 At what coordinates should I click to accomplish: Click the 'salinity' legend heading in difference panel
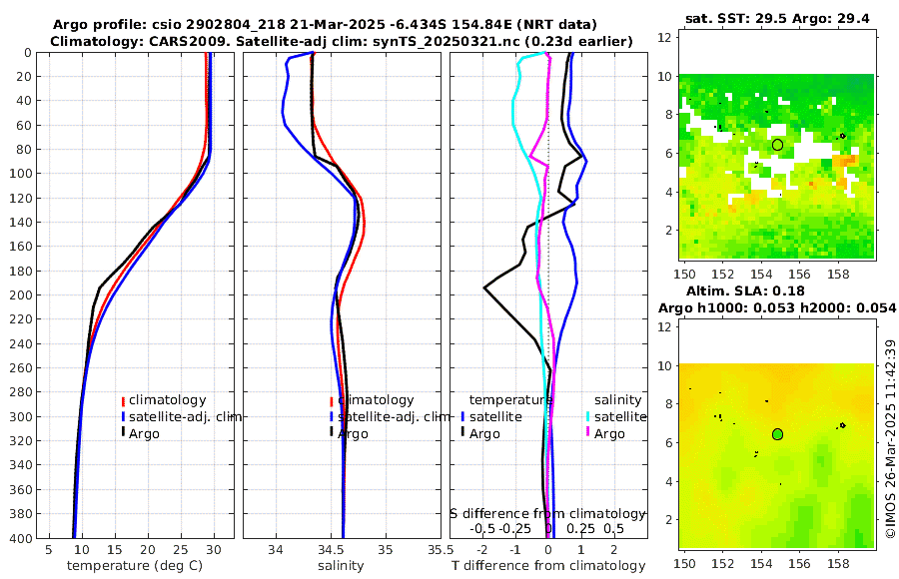coord(617,400)
